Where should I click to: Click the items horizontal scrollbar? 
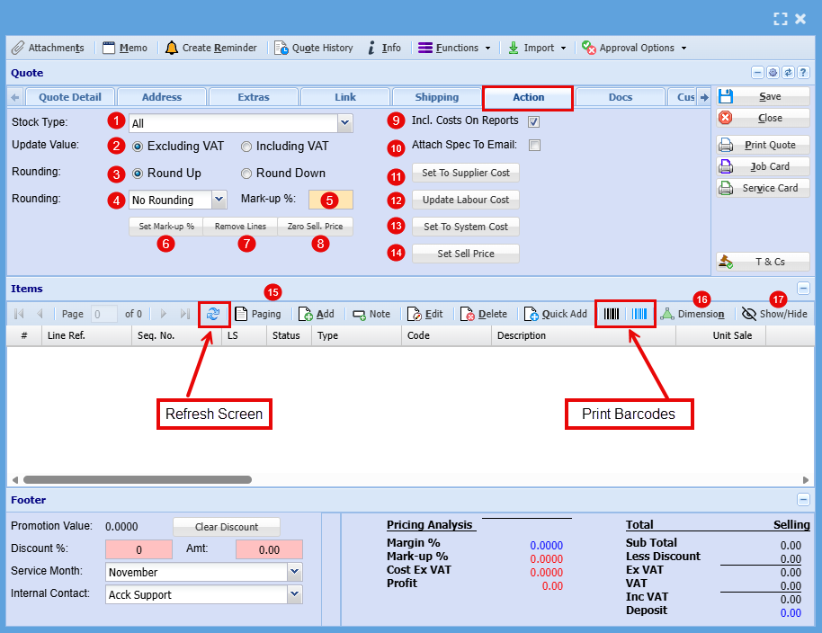point(138,479)
